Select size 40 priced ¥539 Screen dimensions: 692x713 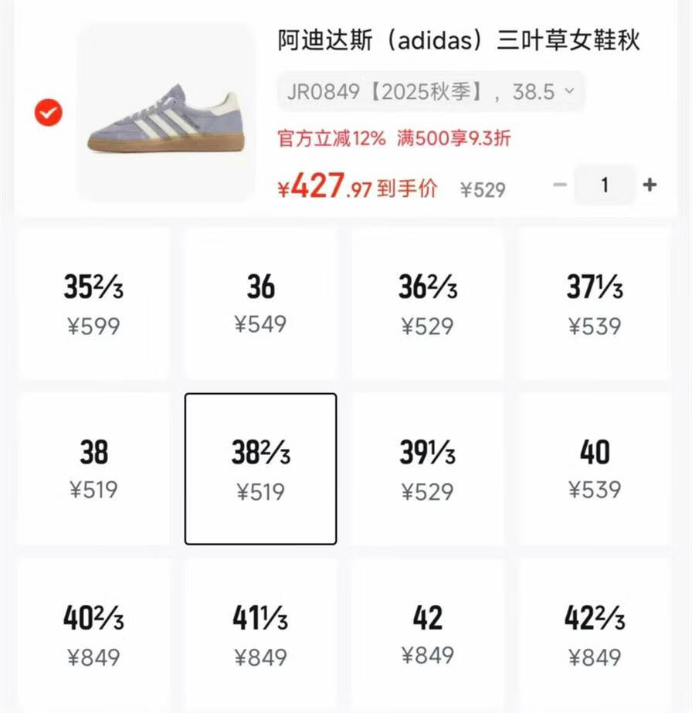coord(594,469)
